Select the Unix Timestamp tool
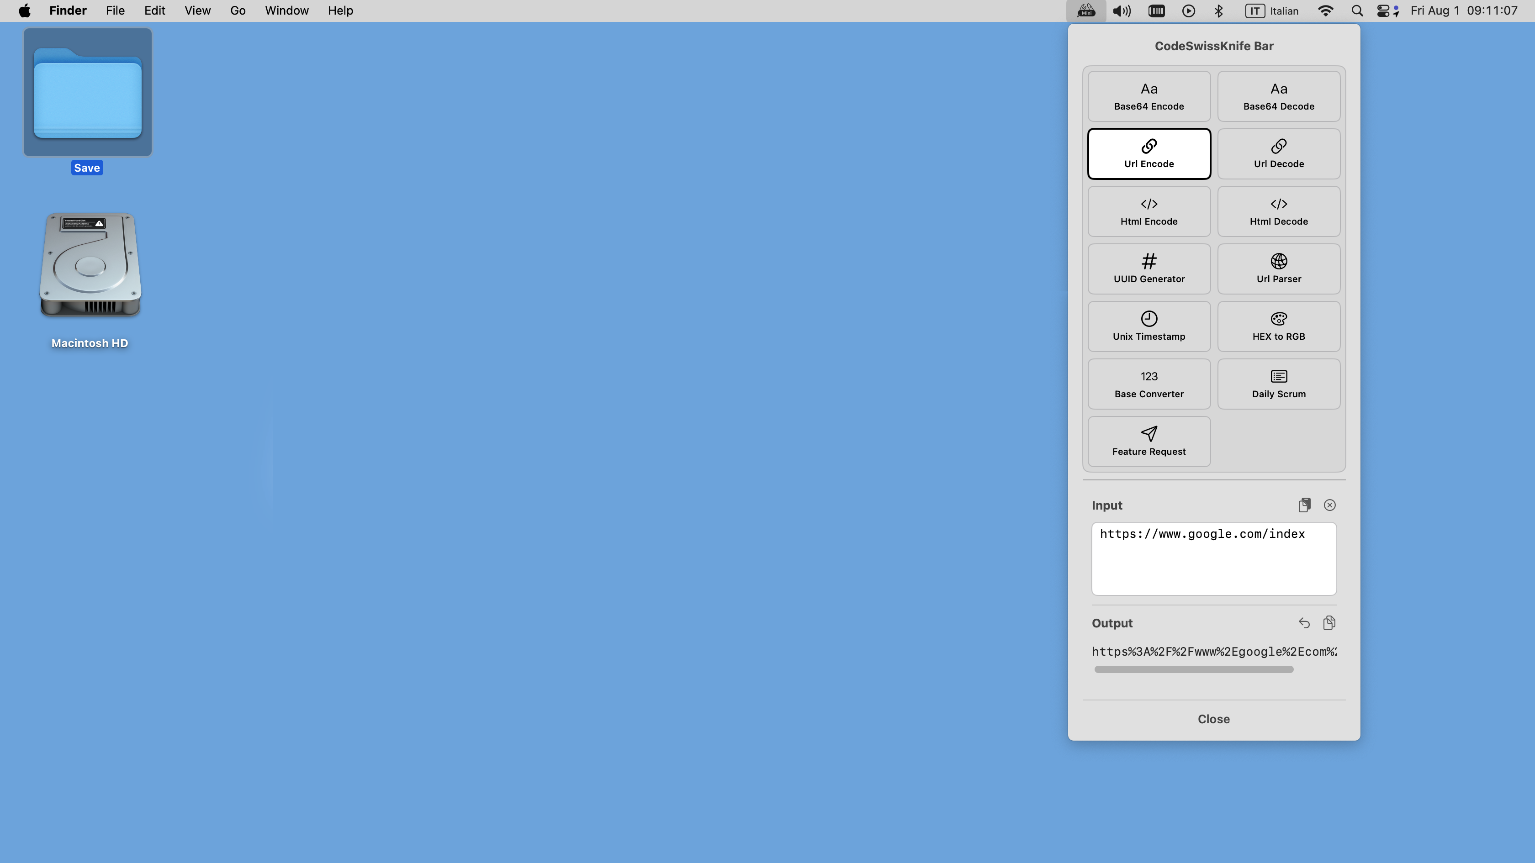This screenshot has height=863, width=1535. point(1149,326)
